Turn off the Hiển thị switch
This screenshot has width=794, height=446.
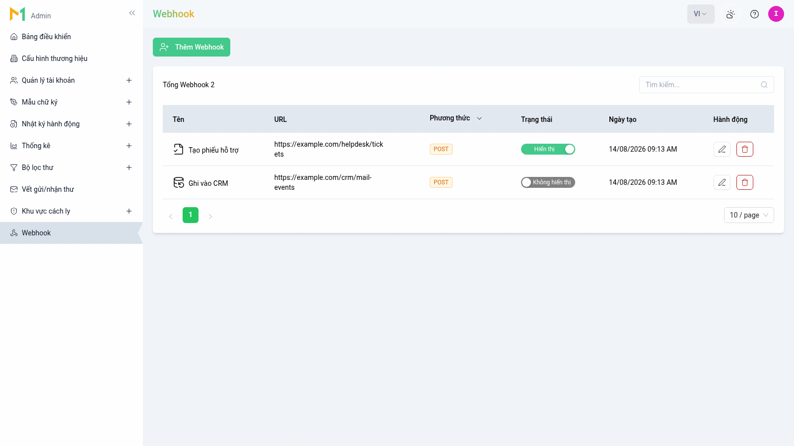(x=548, y=149)
